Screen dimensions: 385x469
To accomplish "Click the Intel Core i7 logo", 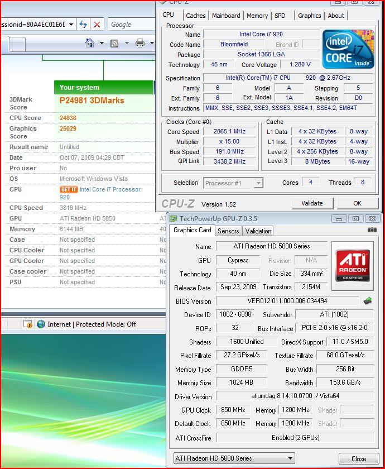I will pos(348,49).
